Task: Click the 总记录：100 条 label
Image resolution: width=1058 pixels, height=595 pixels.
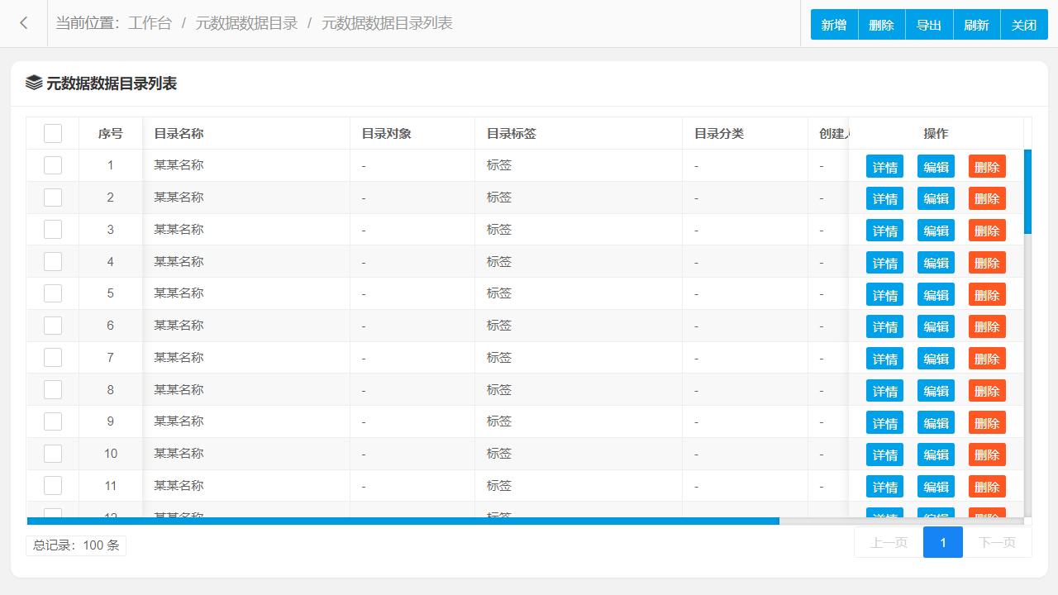Action: click(x=76, y=545)
